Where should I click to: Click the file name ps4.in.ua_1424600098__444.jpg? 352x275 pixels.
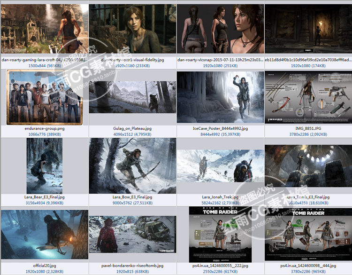tap(308, 266)
